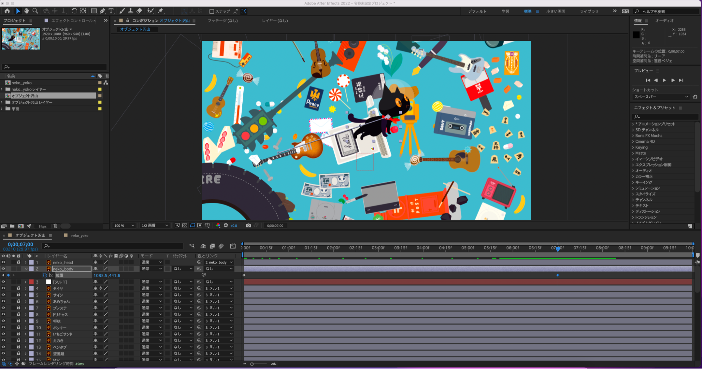Enable the Snap checkbox

(212, 12)
